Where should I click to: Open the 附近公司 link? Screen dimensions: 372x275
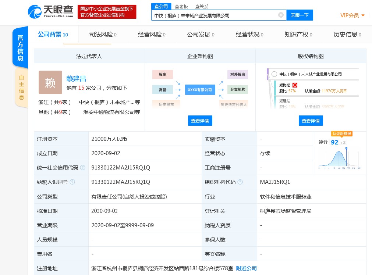(x=246, y=268)
